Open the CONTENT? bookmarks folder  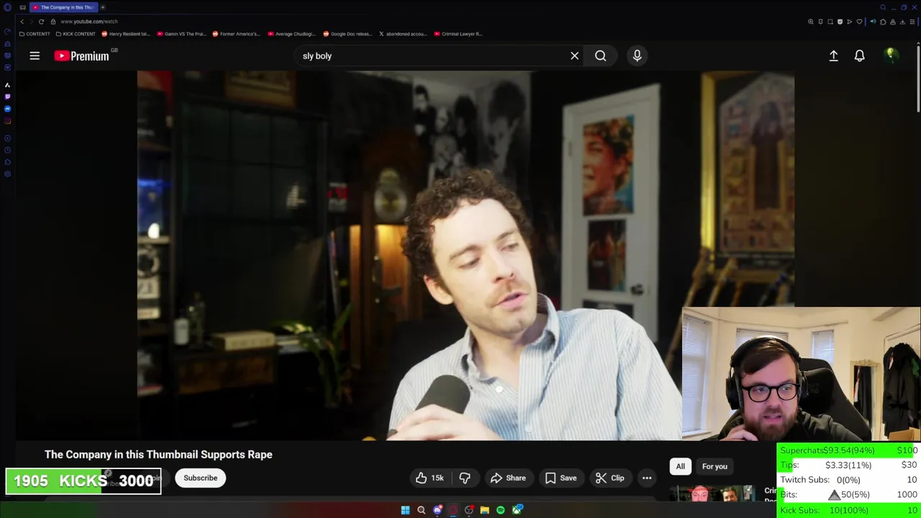pyautogui.click(x=35, y=34)
